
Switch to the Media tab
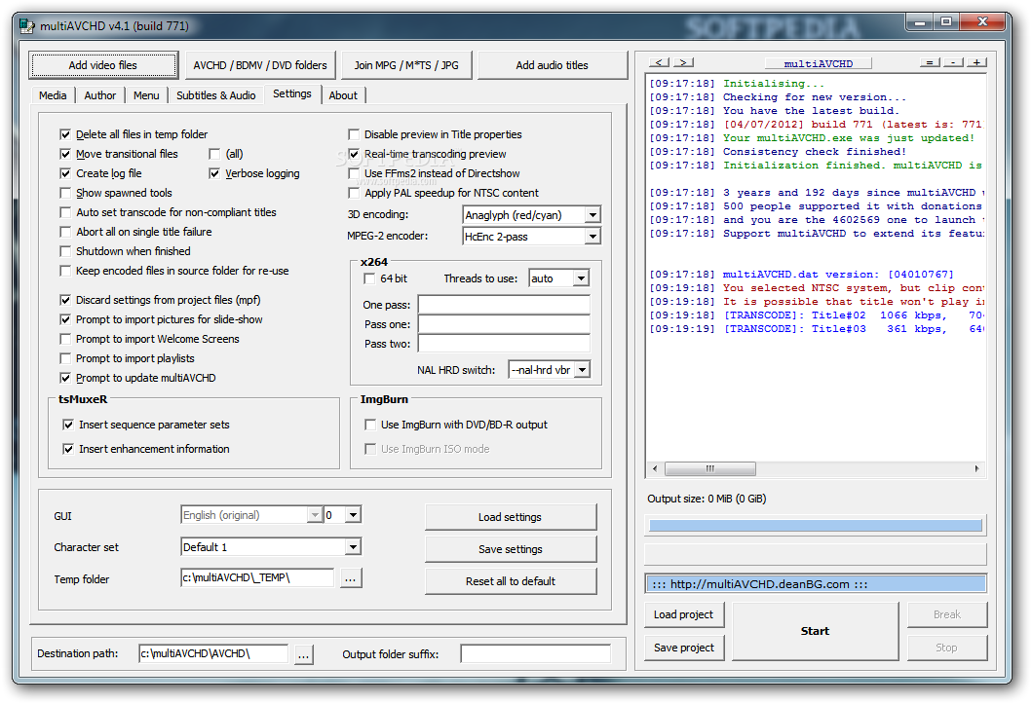53,95
